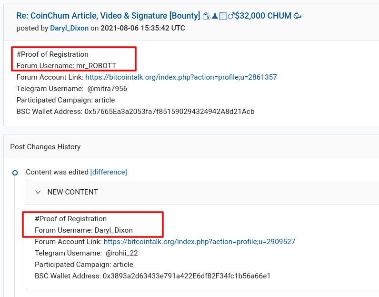This screenshot has height=297, width=379.
Task: Collapse the NEW CONTENT section via chevron
Action: click(38, 192)
